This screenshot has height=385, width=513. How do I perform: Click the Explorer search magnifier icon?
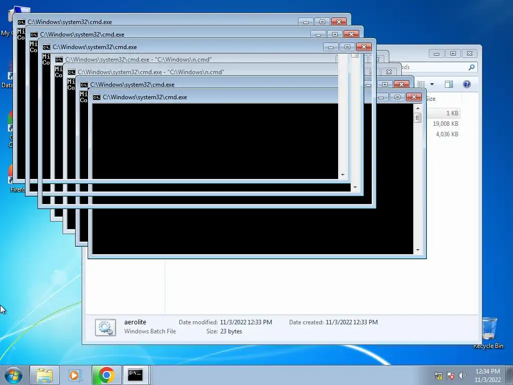(471, 67)
